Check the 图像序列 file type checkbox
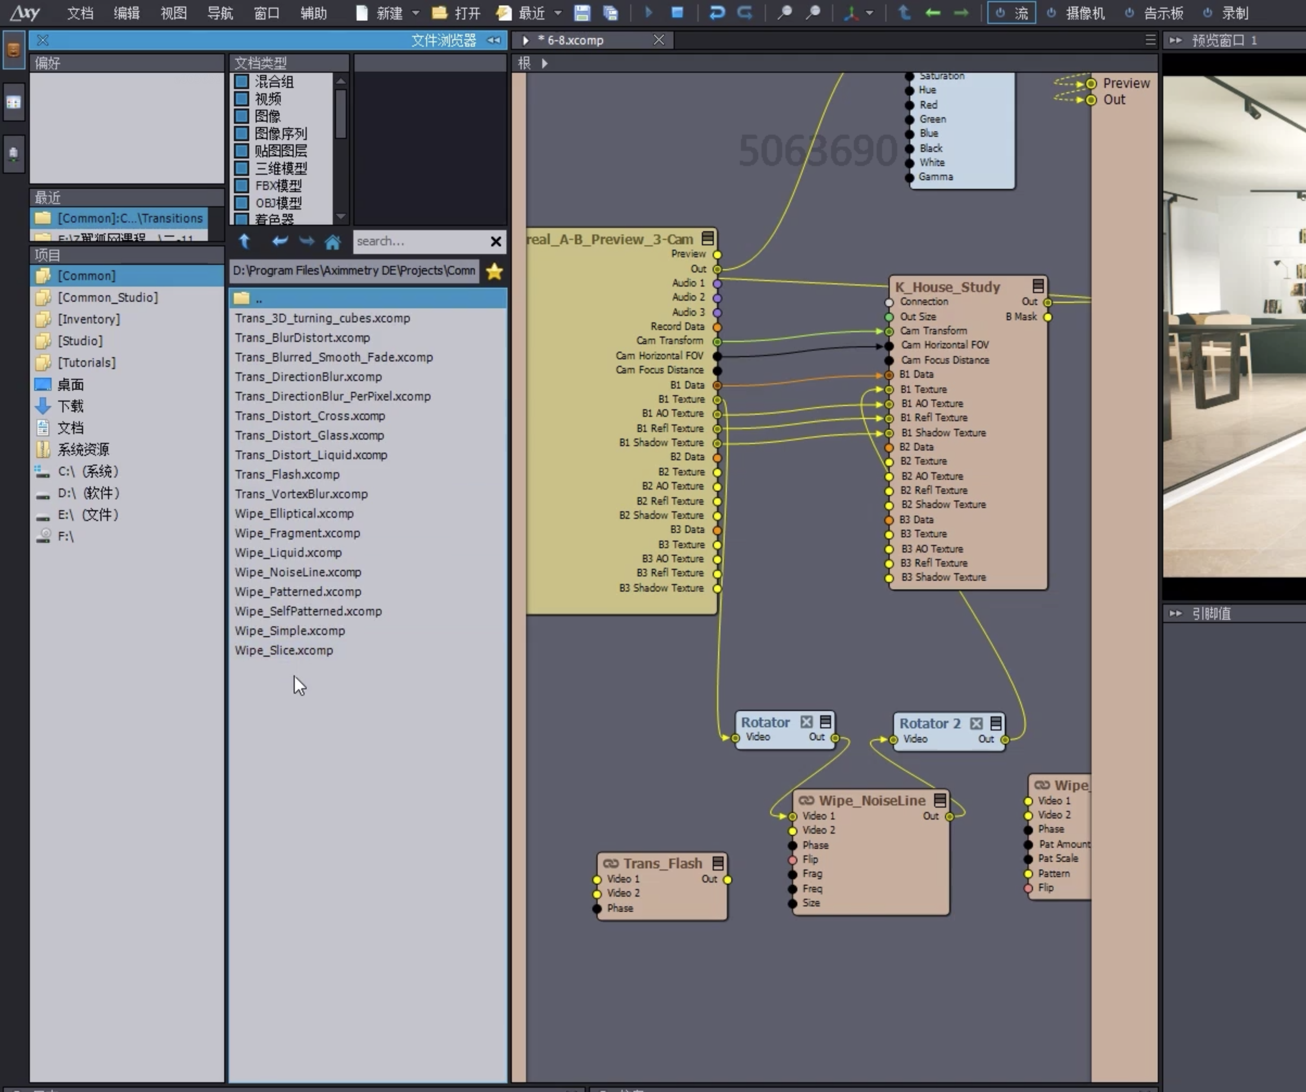1306x1092 pixels. (242, 134)
